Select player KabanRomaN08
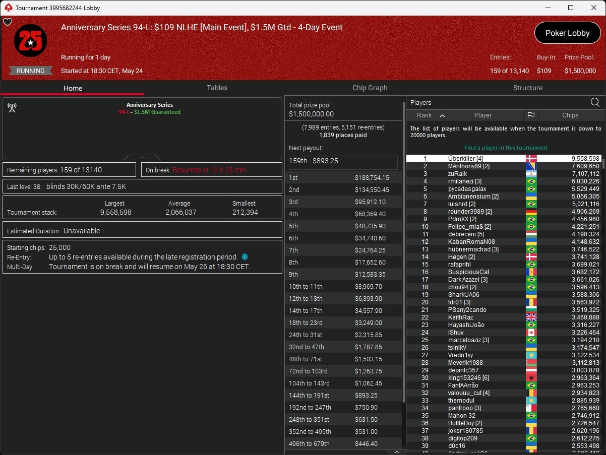Image resolution: width=606 pixels, height=455 pixels. coord(504,242)
